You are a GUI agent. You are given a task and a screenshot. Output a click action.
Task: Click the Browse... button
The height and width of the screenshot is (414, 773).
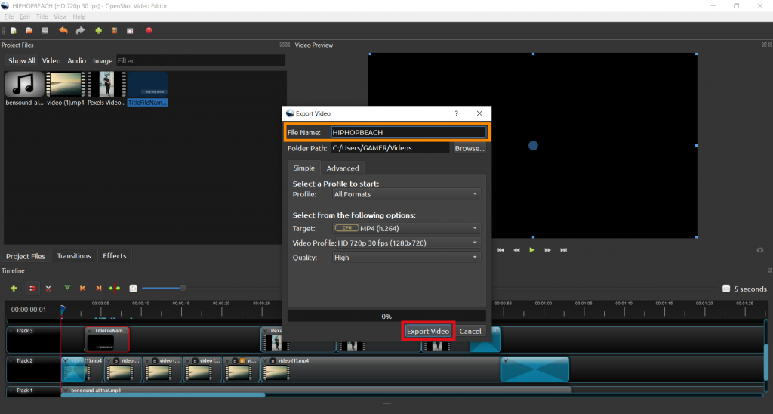(470, 148)
